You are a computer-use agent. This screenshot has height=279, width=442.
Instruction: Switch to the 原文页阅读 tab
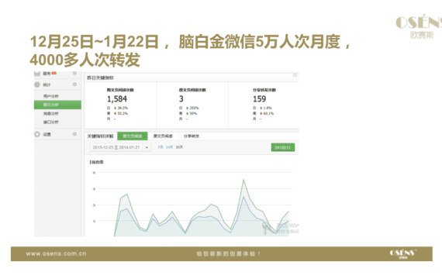163,136
